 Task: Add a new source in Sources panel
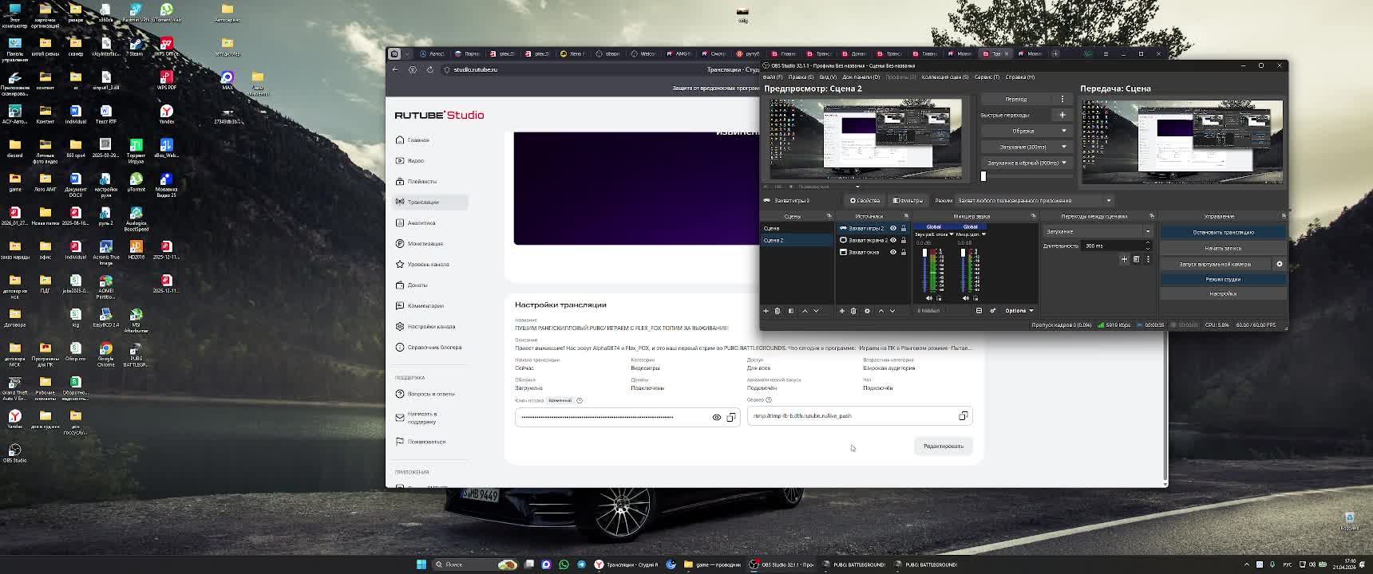pos(841,311)
